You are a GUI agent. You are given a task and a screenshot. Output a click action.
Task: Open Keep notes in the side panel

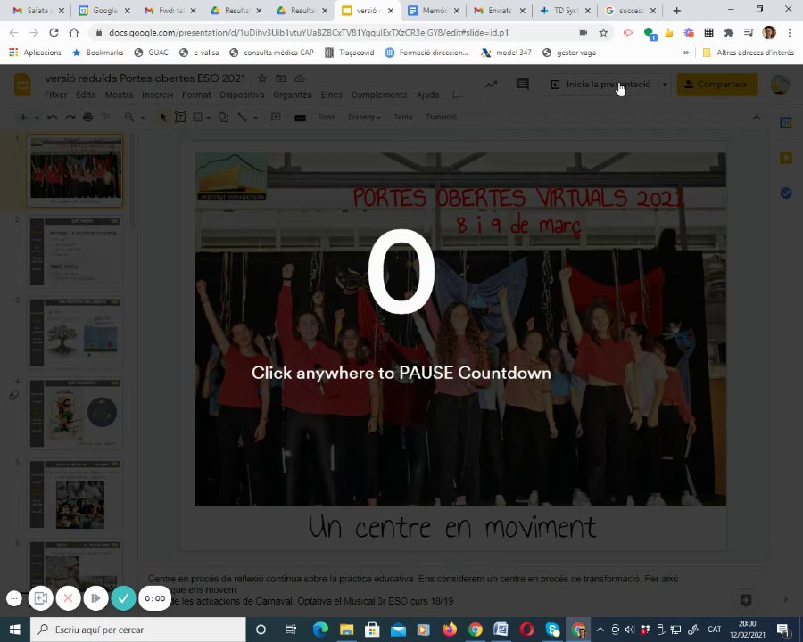(x=786, y=158)
